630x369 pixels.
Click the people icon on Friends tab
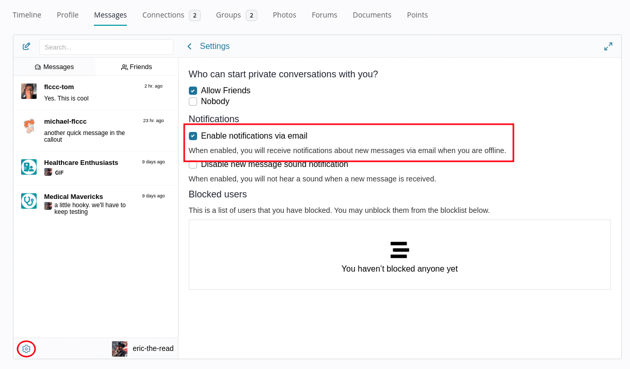click(x=124, y=66)
